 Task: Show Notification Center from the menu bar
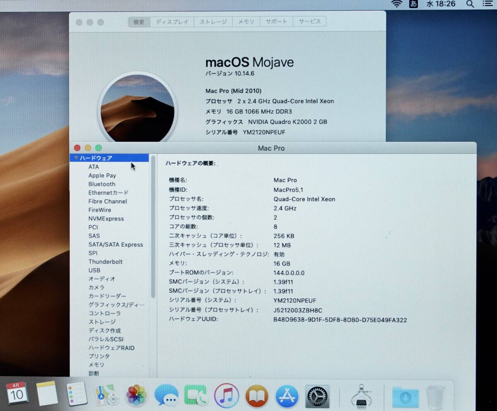click(x=487, y=4)
